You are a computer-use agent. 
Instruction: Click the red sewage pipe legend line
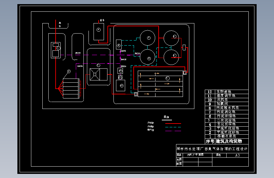point(173,124)
